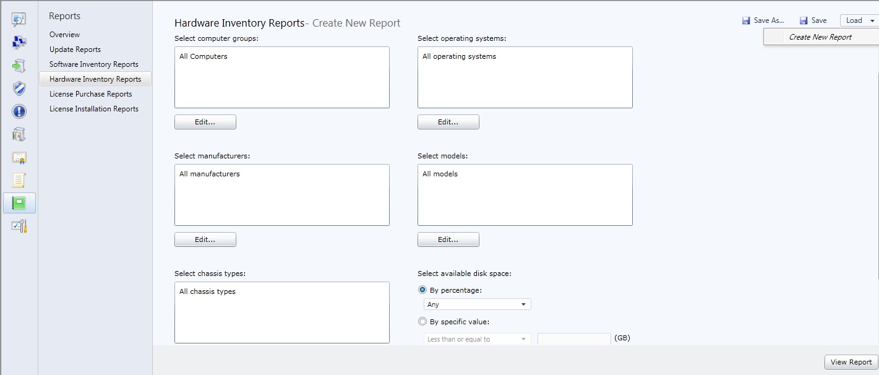Open the Policy scroll icon
Screen dimensions: 879x375
tap(19, 180)
